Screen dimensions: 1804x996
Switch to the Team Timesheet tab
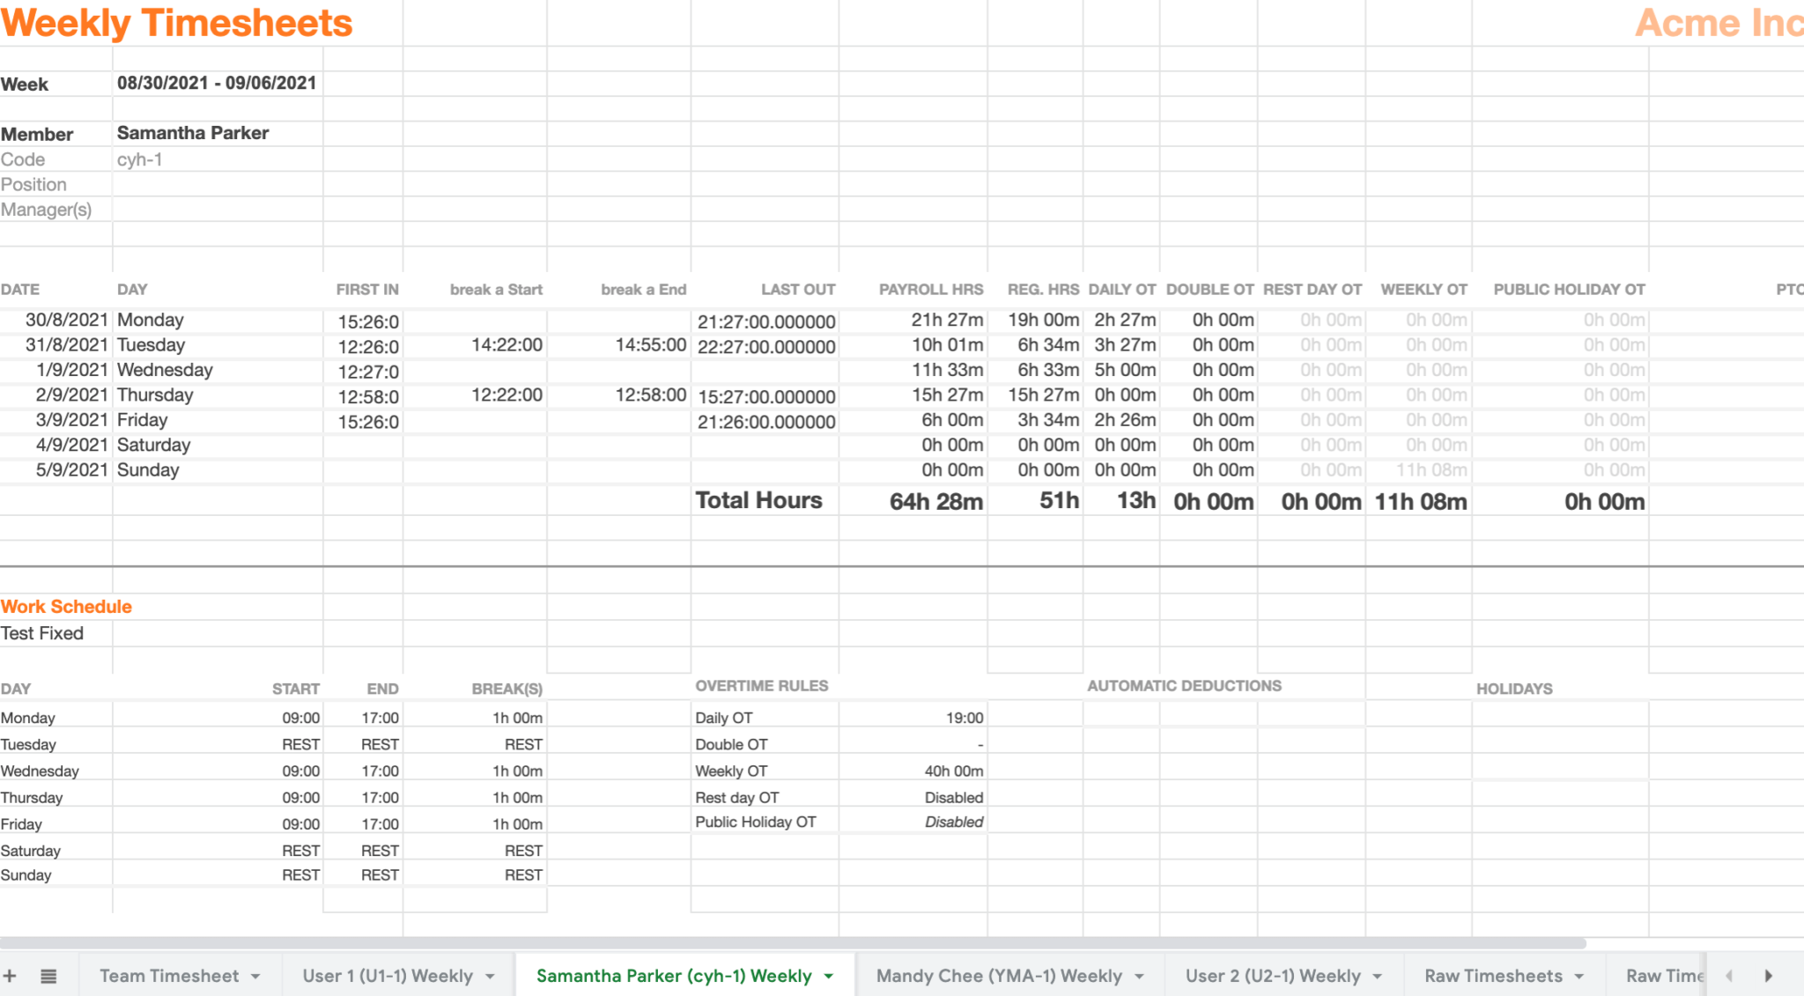tap(169, 975)
